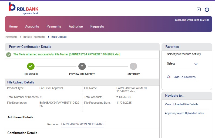Click the File Details step label
Image resolution: width=215 pixels, height=138 pixels.
[x=31, y=74]
